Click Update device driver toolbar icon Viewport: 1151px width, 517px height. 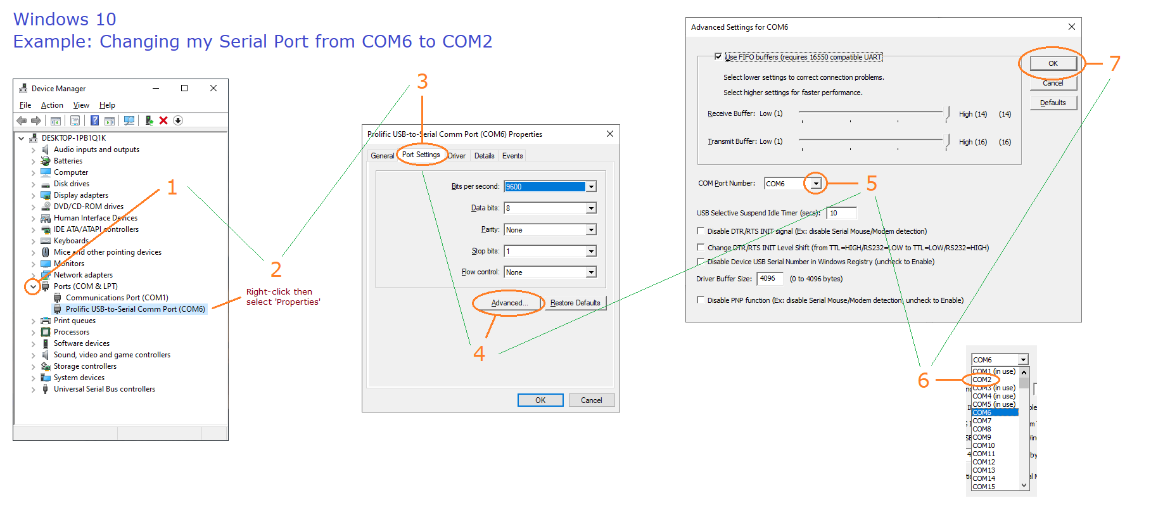149,120
